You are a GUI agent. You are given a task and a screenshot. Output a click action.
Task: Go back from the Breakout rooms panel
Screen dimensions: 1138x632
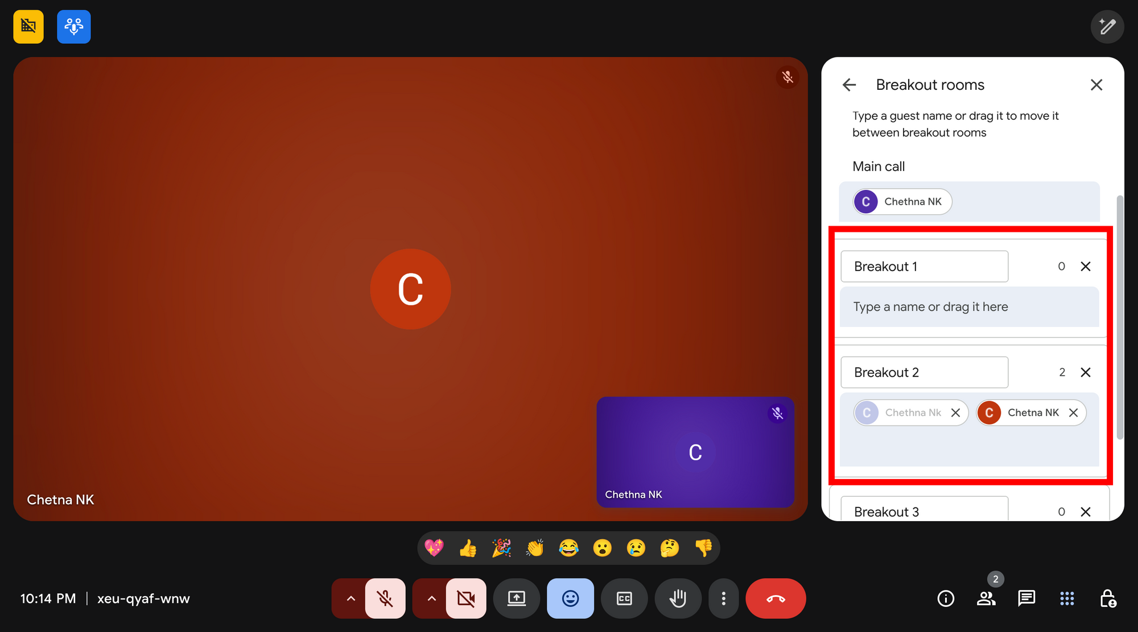tap(848, 84)
